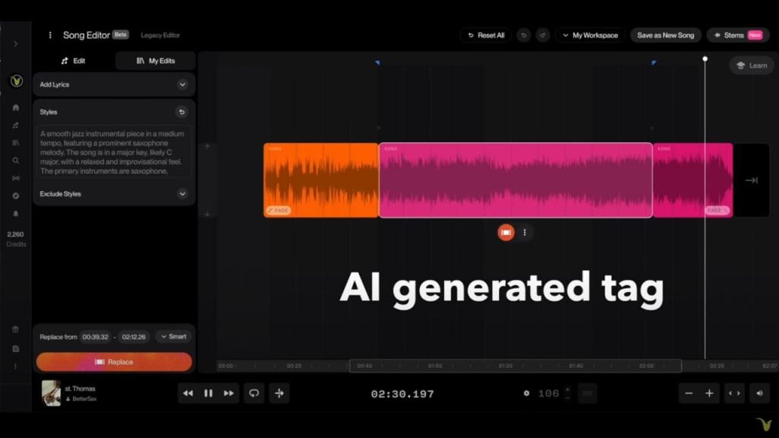Open the three-dot options below the selected section
Screen dimensions: 779x438
[524, 233]
